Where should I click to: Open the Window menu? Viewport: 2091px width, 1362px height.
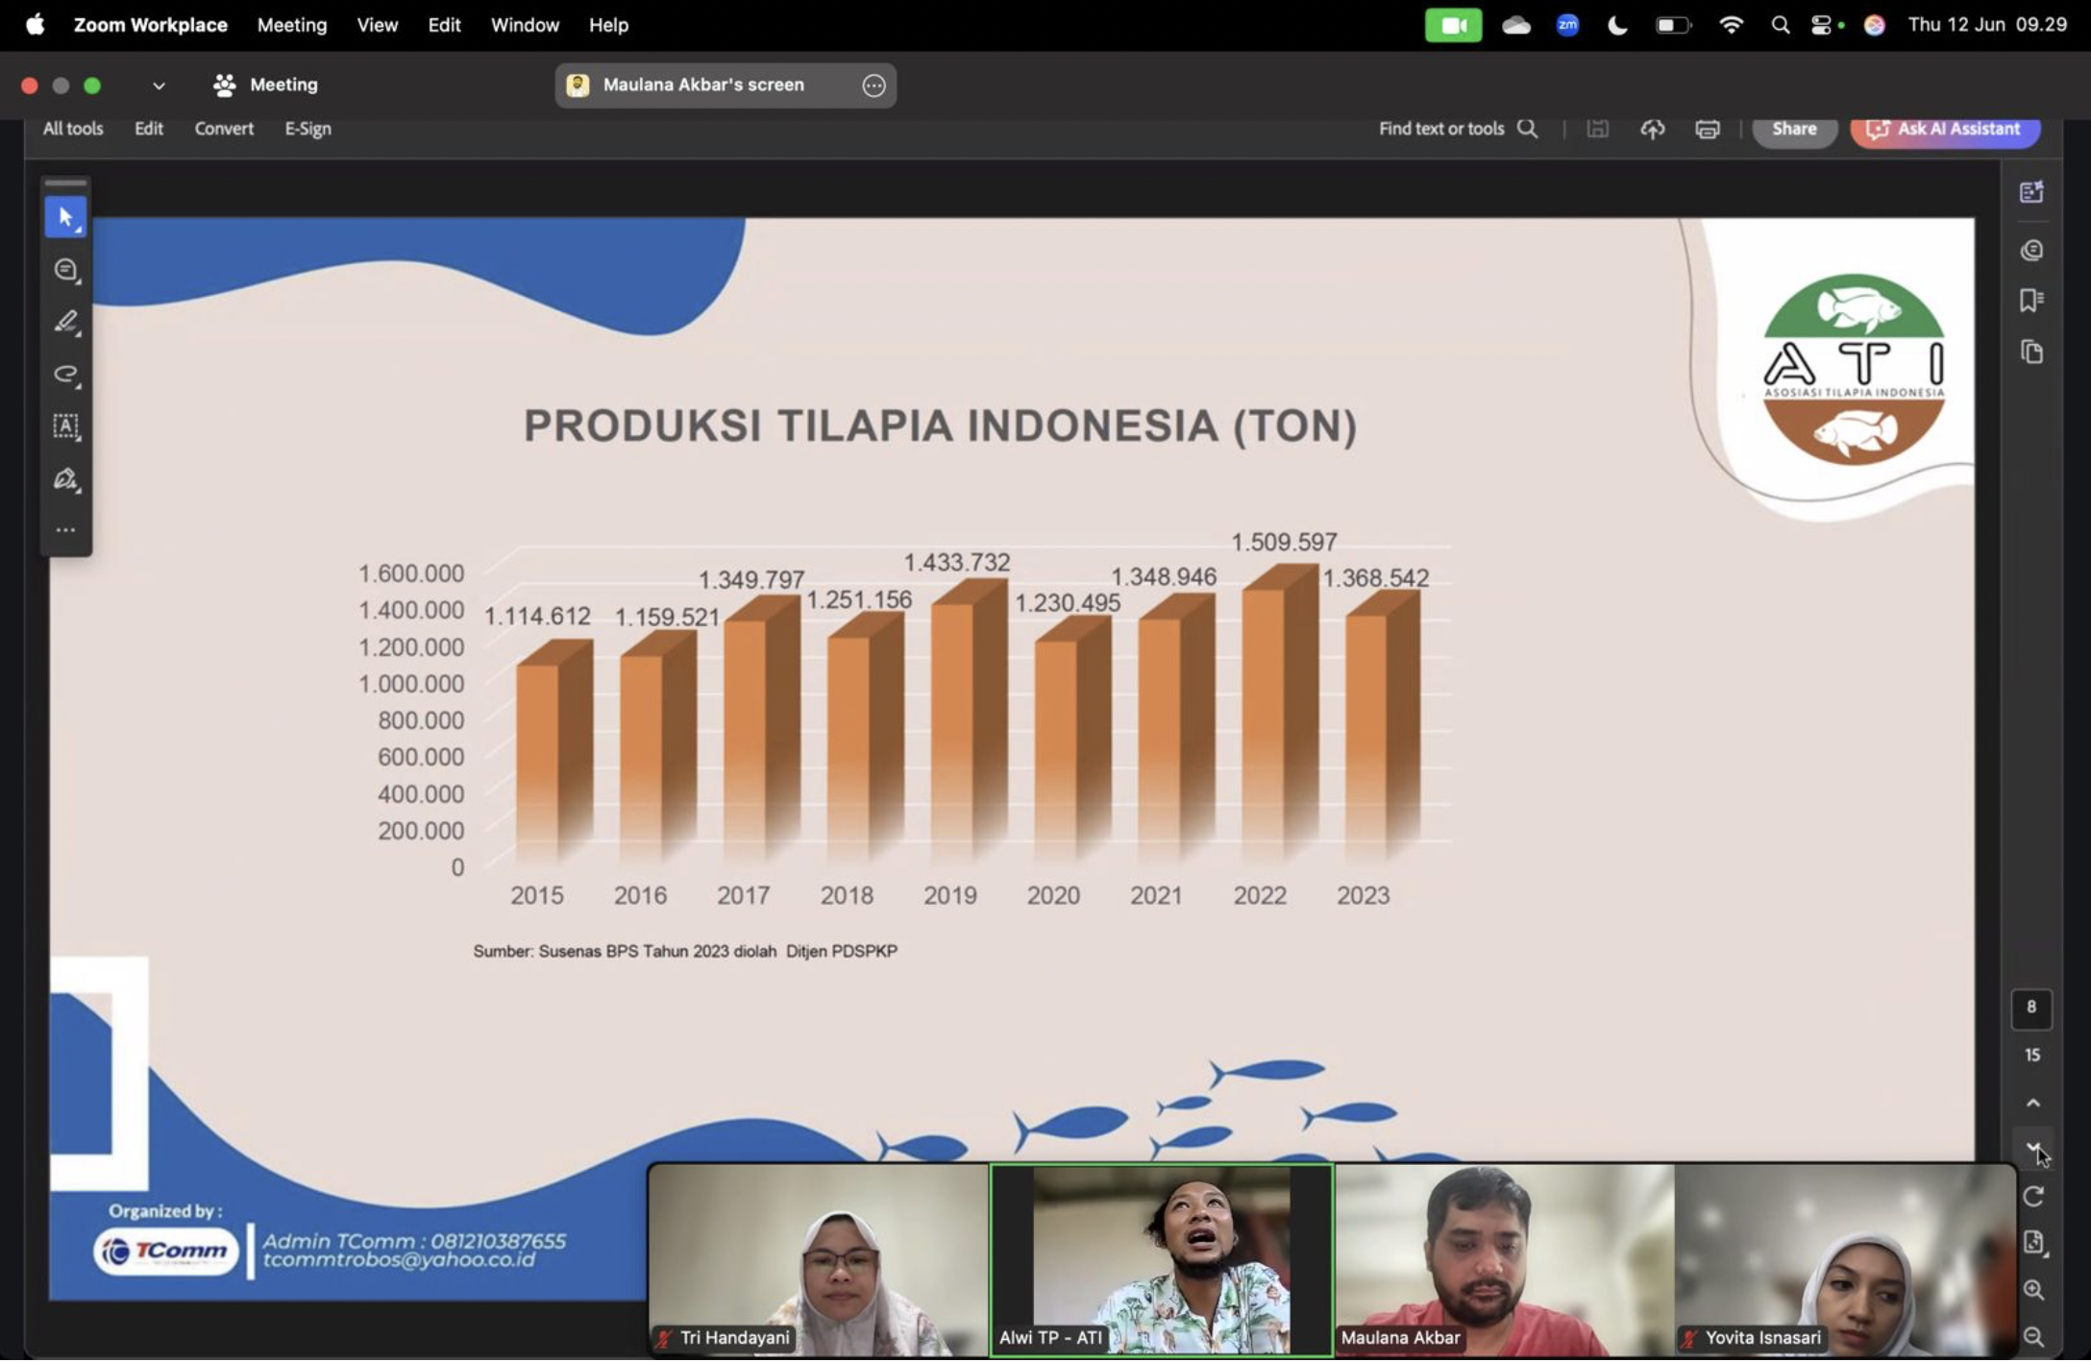click(x=525, y=25)
